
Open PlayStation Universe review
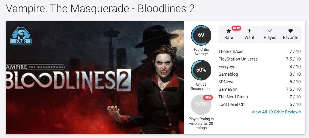pos(238,59)
